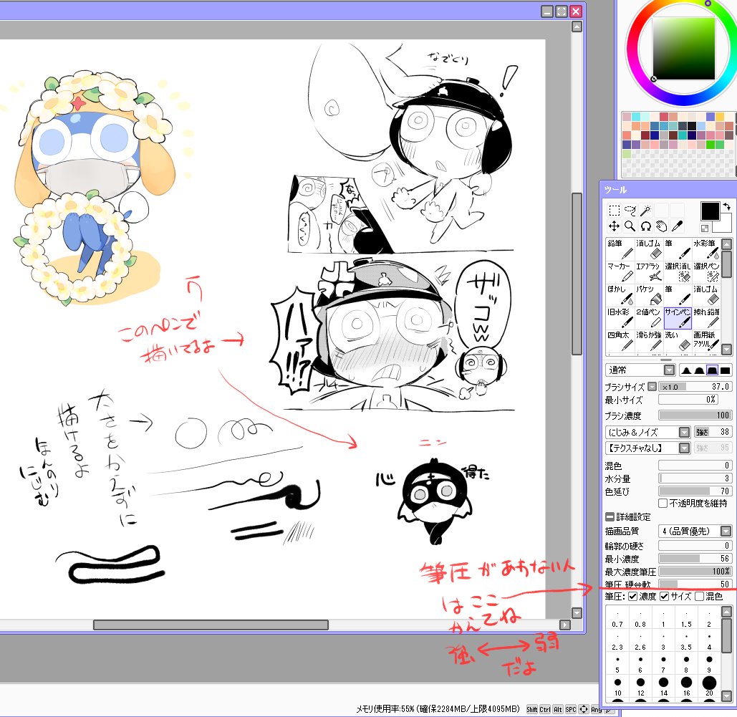Choose the マーカー marker brush
The width and height of the screenshot is (737, 717).
click(x=620, y=272)
